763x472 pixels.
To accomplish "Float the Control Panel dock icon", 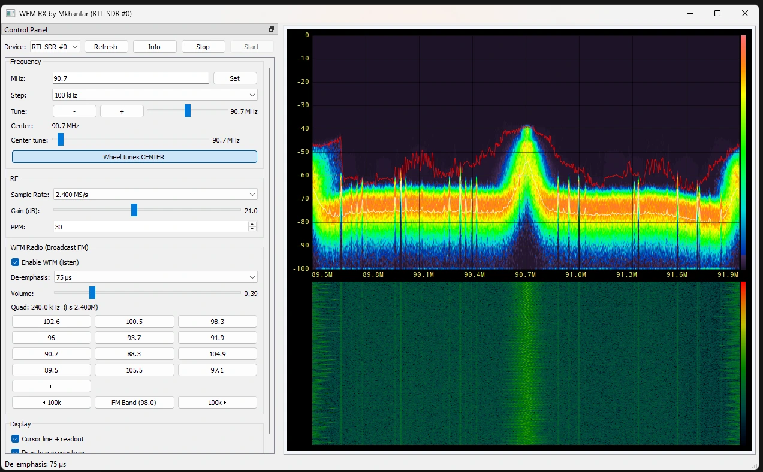I will [271, 29].
